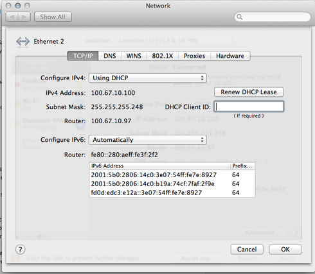Viewport: 315px width, 274px height.
Task: View the Hardware tab
Action: coord(230,56)
